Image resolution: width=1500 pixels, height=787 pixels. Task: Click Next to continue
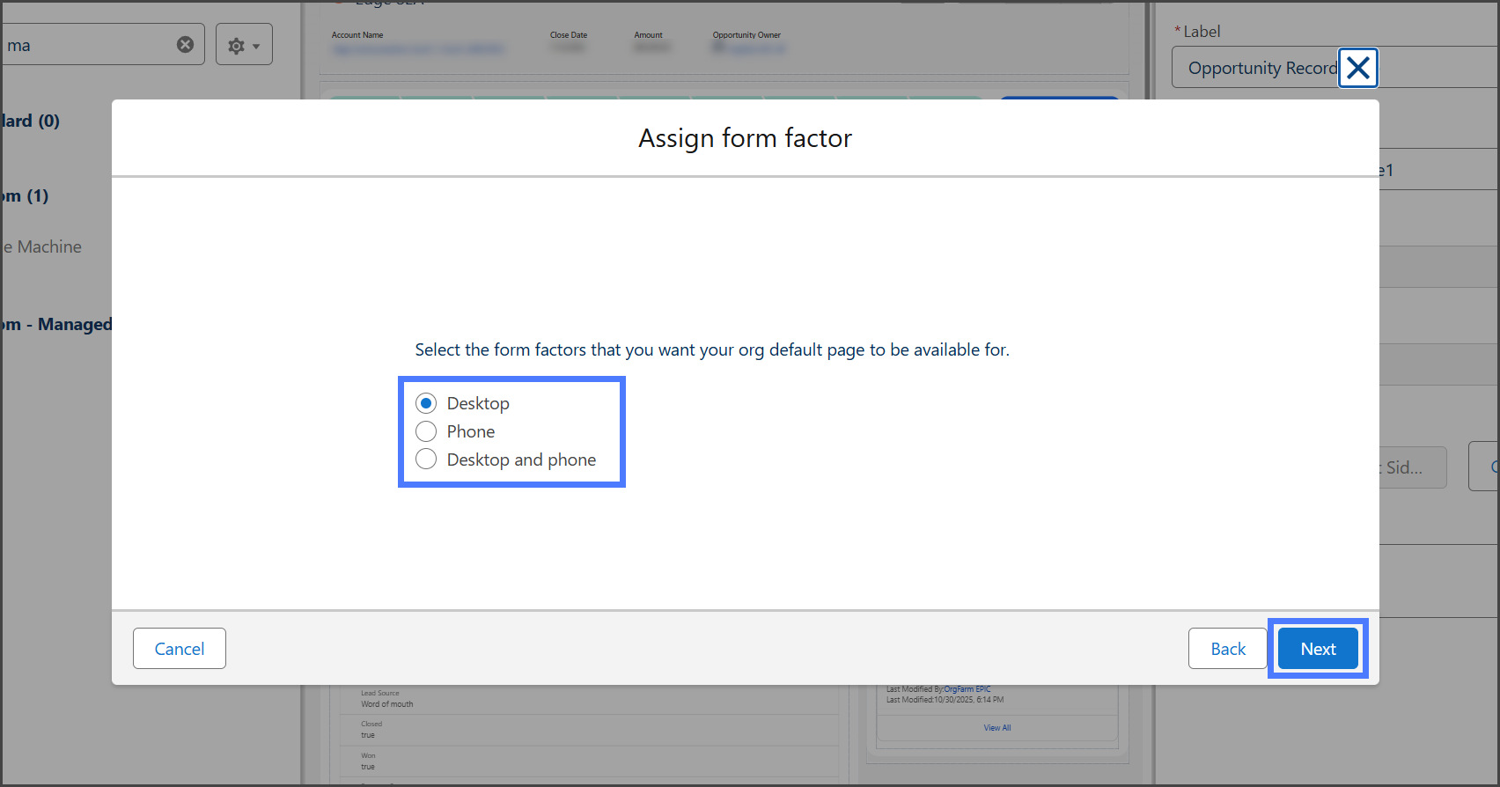(1317, 649)
